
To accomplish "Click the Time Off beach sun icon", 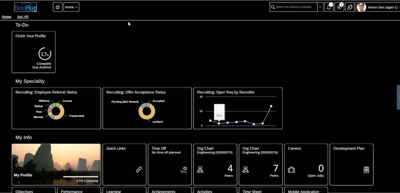I will pyautogui.click(x=184, y=170).
